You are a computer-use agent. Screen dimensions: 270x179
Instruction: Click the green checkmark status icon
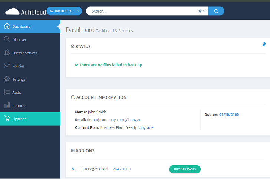pos(76,65)
